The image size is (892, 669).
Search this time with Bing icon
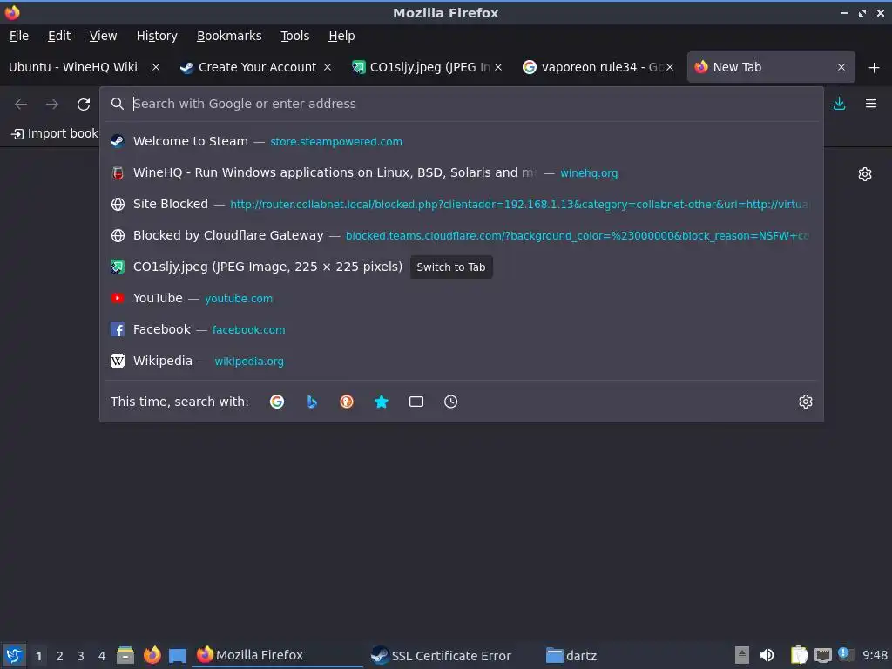[x=312, y=402]
